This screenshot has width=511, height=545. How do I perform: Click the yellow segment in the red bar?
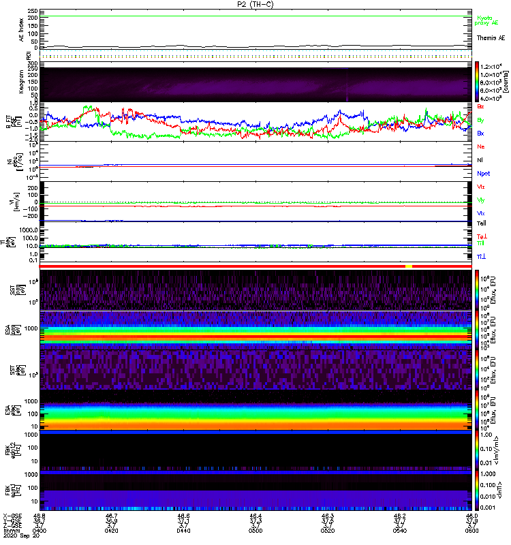point(408,266)
